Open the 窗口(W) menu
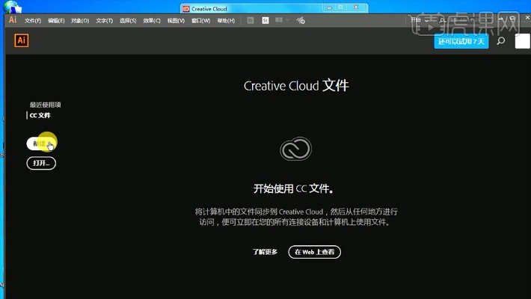The width and height of the screenshot is (531, 299). click(x=200, y=21)
